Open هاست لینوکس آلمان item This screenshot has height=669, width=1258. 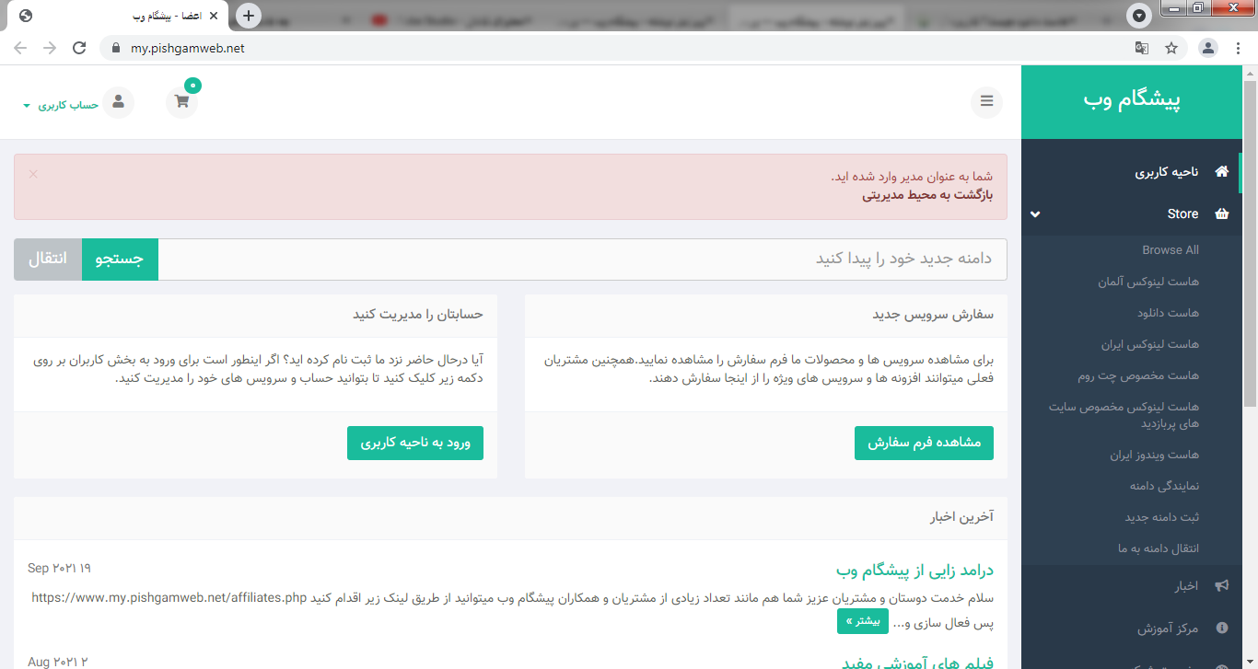[1148, 282]
